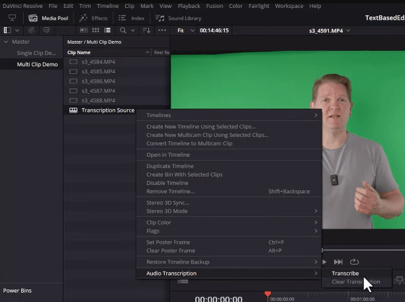Open the search options dropdown arrow
This screenshot has height=302, width=405.
(133, 30)
